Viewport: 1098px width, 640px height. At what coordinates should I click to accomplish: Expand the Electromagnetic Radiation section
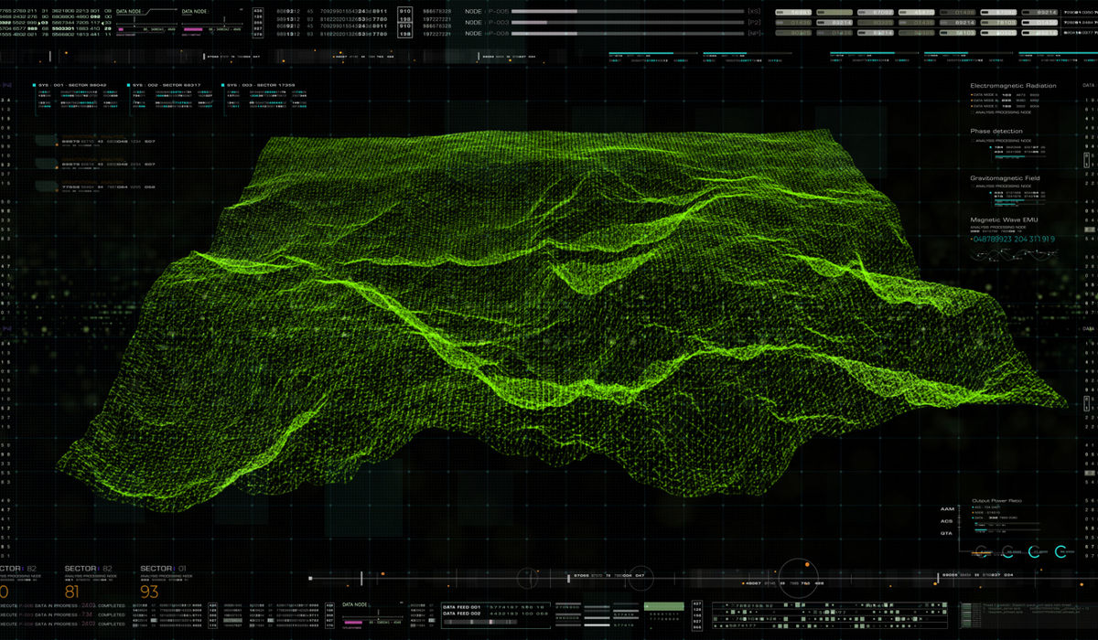(x=1012, y=86)
